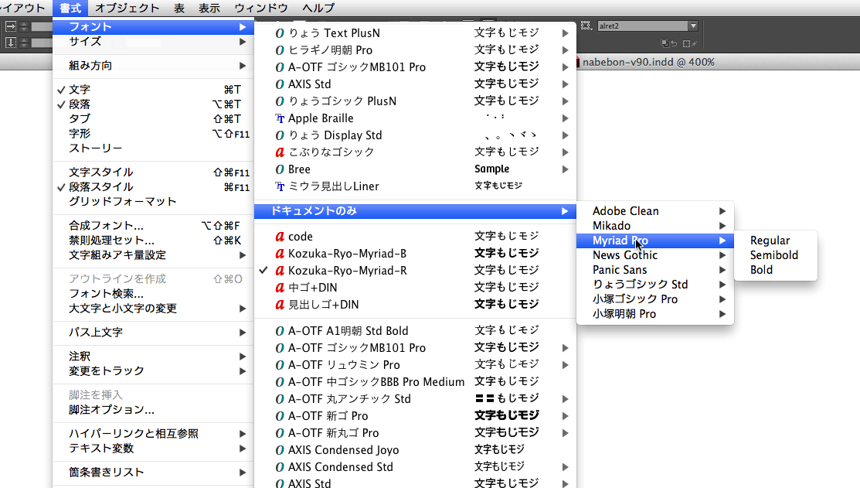The height and width of the screenshot is (488, 860).
Task: Choose the Semibold style of Myriad Pro
Action: click(x=776, y=255)
